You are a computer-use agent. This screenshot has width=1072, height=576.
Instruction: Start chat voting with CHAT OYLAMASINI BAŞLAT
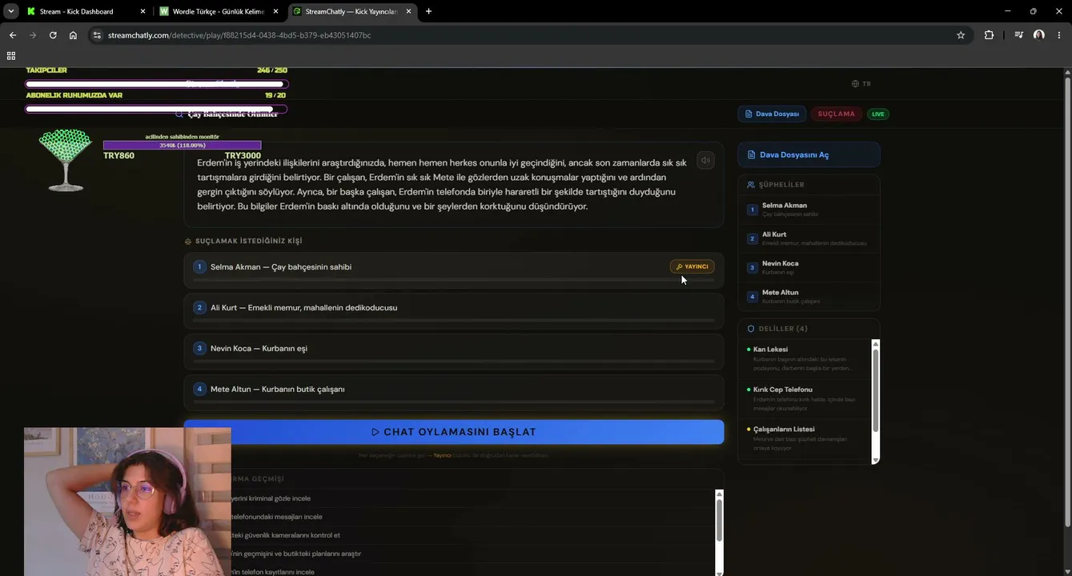pyautogui.click(x=453, y=432)
